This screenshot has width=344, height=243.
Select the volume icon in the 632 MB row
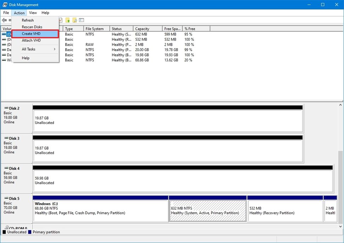4,34
